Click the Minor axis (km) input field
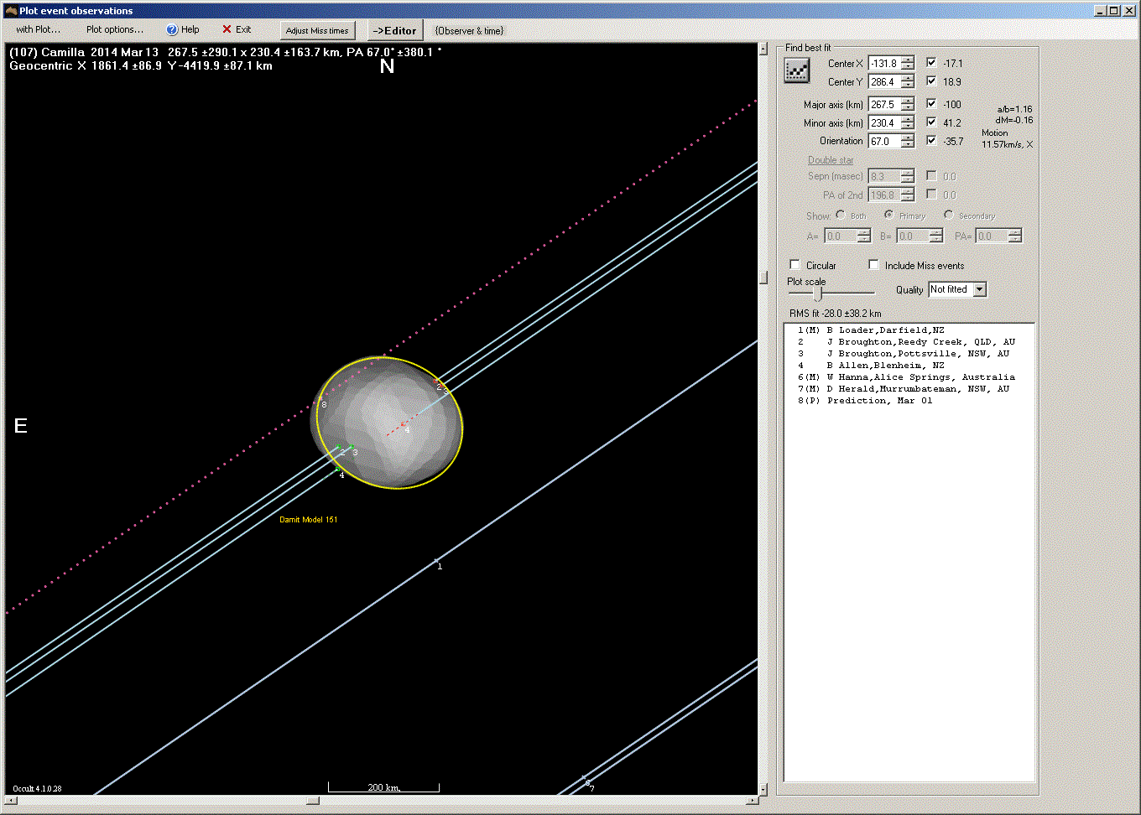 pos(884,123)
